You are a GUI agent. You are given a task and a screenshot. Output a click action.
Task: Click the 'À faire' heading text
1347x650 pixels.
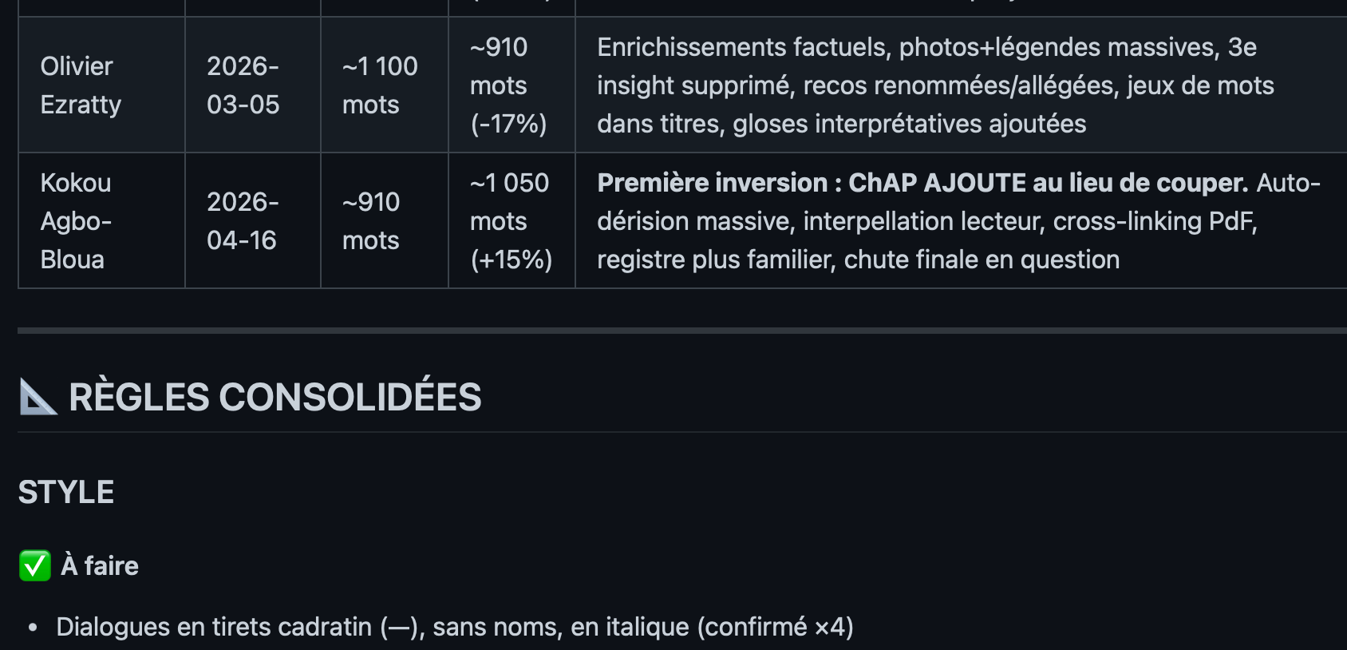pos(100,565)
